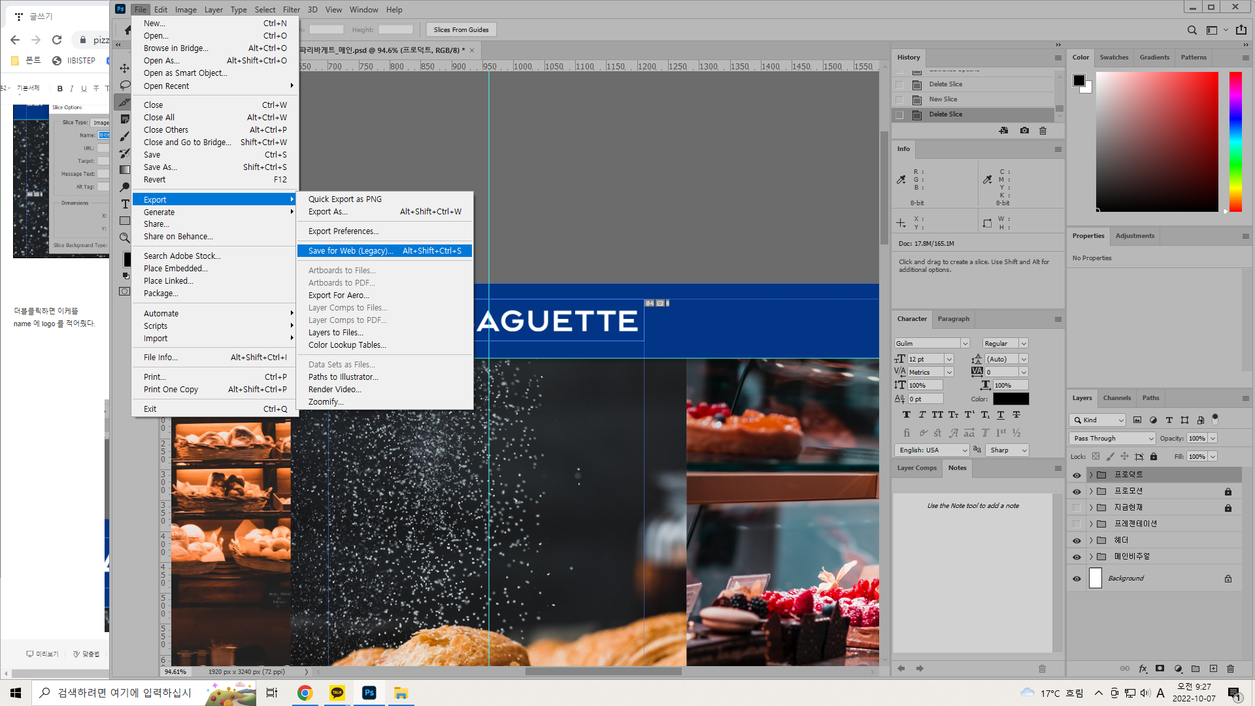Click the Slices From Guides button
Viewport: 1255px width, 706px height.
click(x=461, y=29)
